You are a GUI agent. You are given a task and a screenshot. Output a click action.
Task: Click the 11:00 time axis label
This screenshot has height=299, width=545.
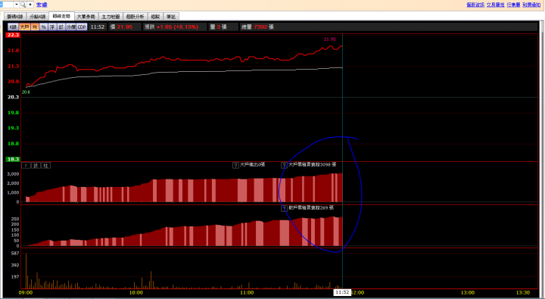[247, 293]
